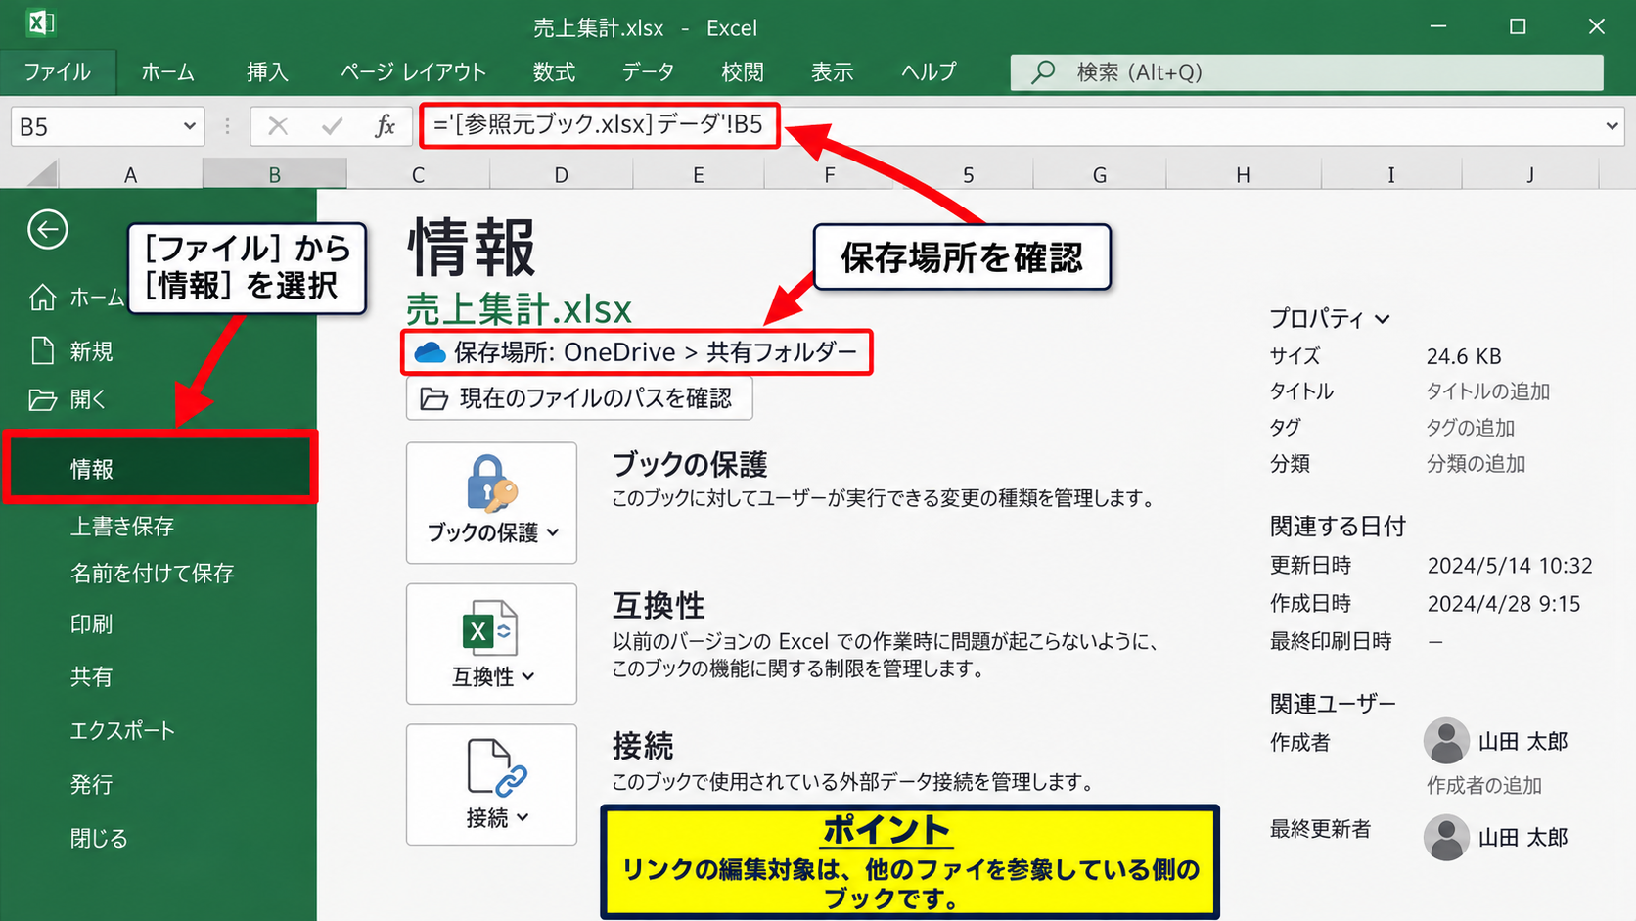Click the Excel logo in title bar
Image resolution: width=1636 pixels, height=921 pixels.
pyautogui.click(x=39, y=23)
